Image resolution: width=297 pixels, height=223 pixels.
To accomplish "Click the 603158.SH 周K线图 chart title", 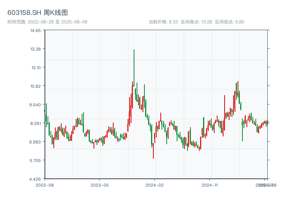I will pos(37,13).
